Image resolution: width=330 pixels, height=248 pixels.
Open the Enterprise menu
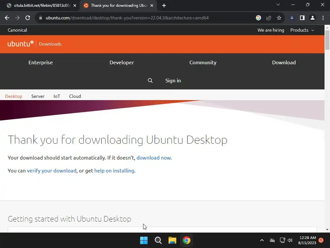[x=41, y=62]
